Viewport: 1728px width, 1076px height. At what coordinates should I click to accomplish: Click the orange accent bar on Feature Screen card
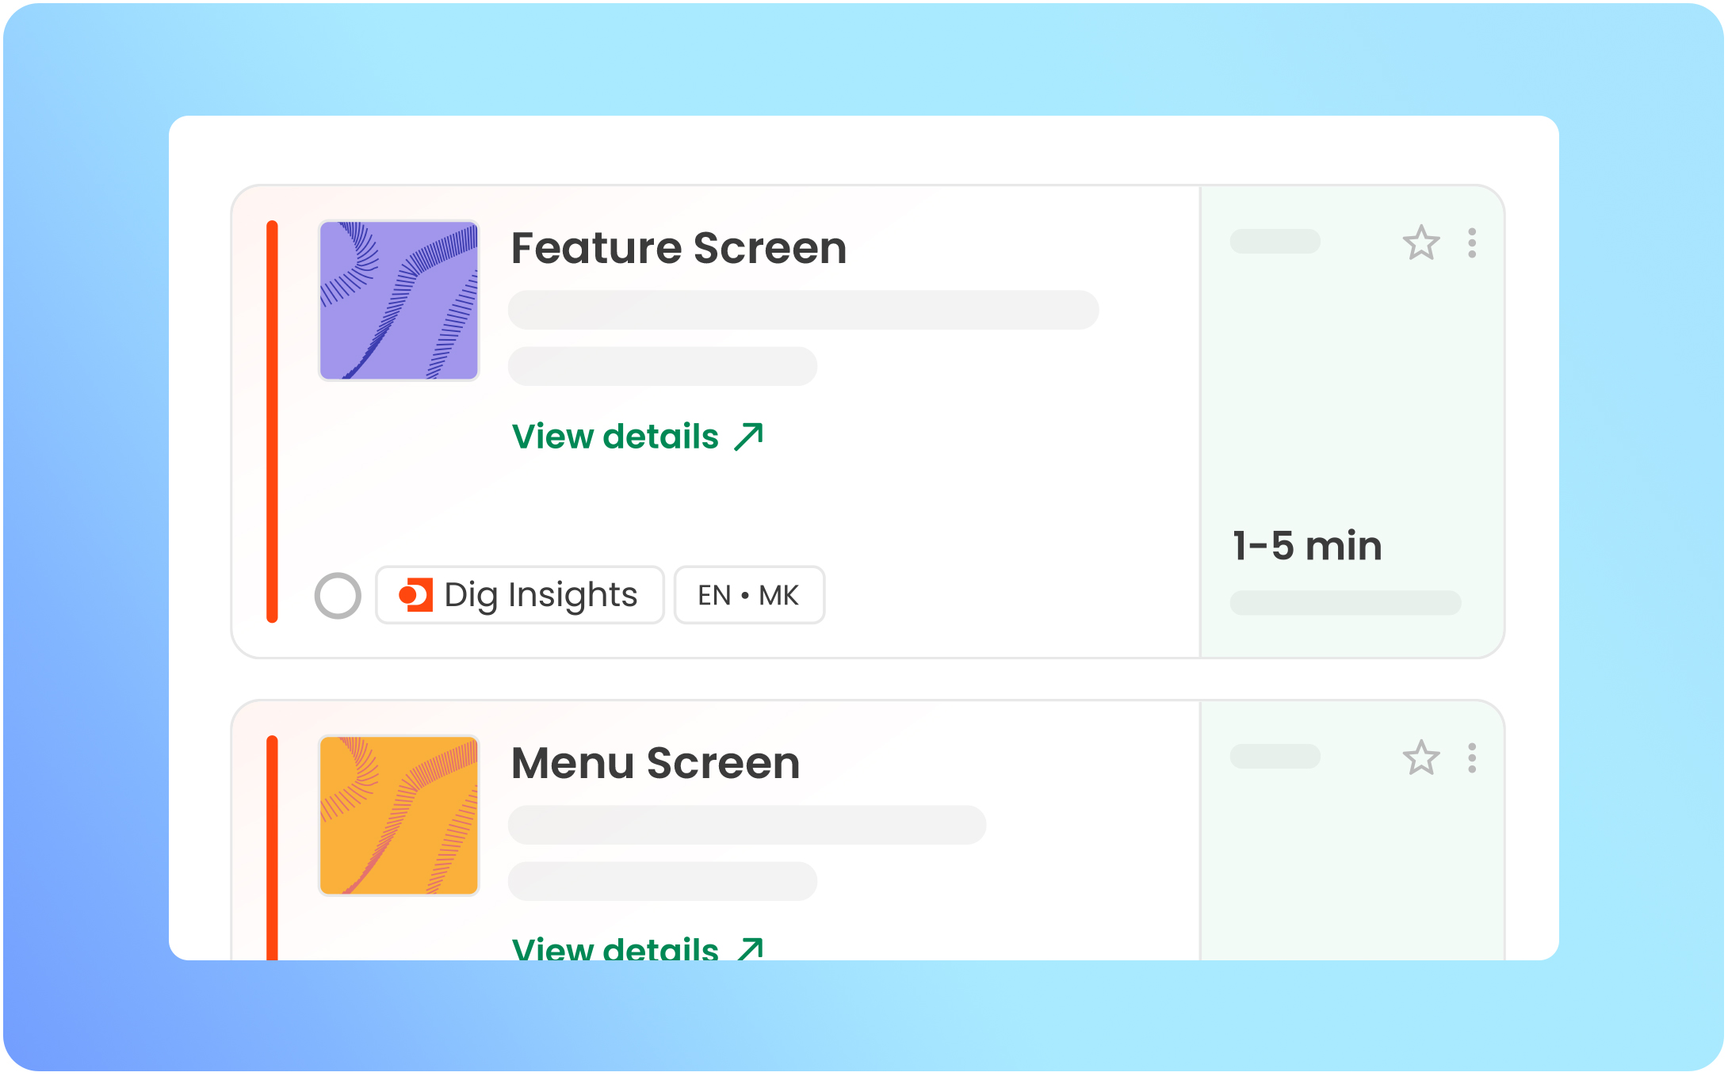point(273,421)
